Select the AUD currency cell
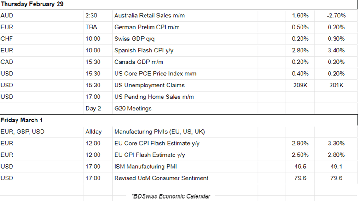 coord(7,16)
